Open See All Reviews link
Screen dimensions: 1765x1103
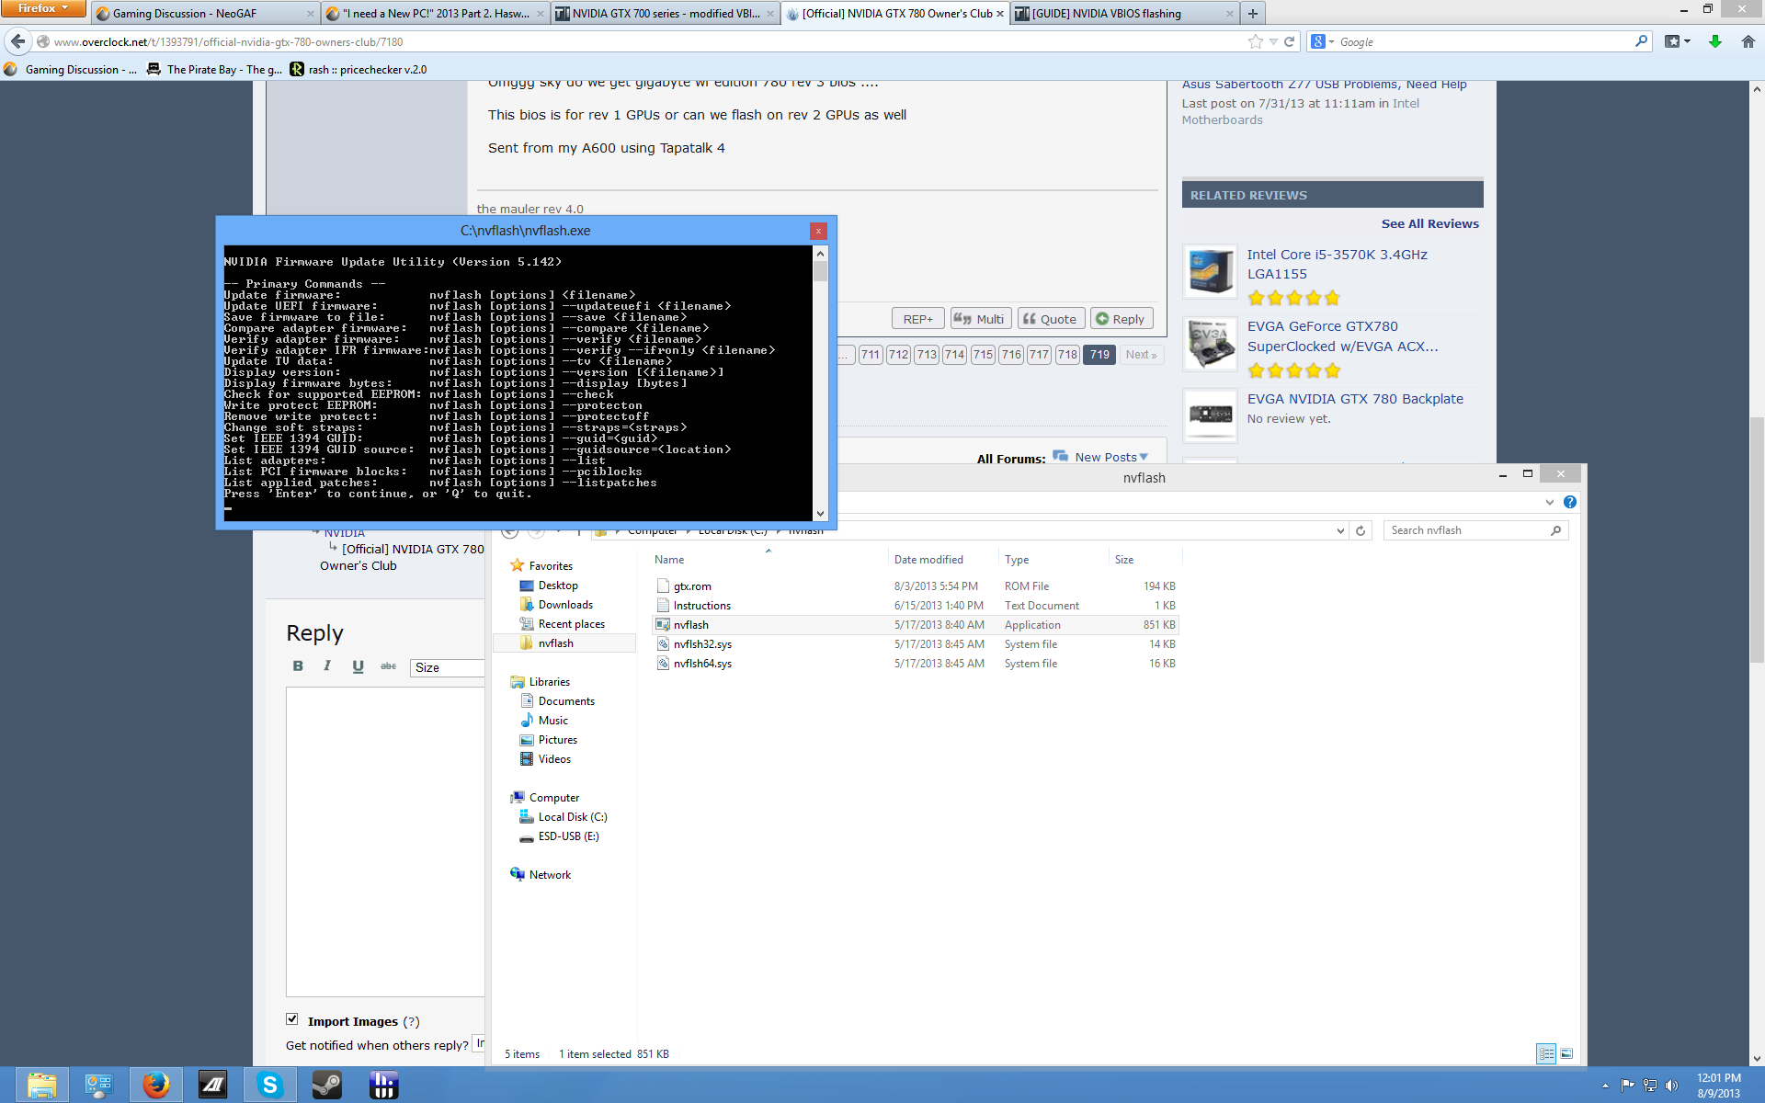click(x=1429, y=223)
